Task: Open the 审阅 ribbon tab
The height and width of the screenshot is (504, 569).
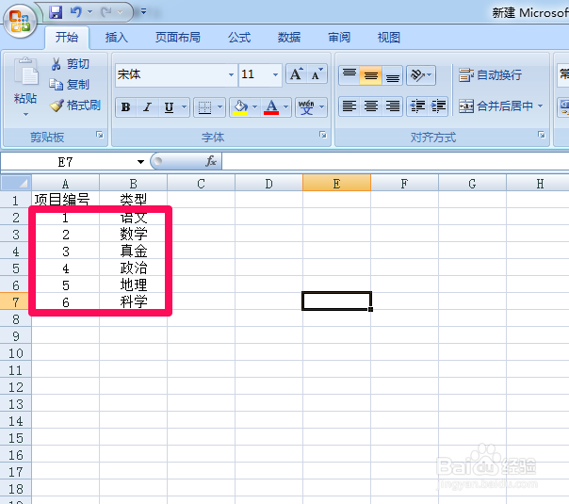Action: [x=339, y=37]
